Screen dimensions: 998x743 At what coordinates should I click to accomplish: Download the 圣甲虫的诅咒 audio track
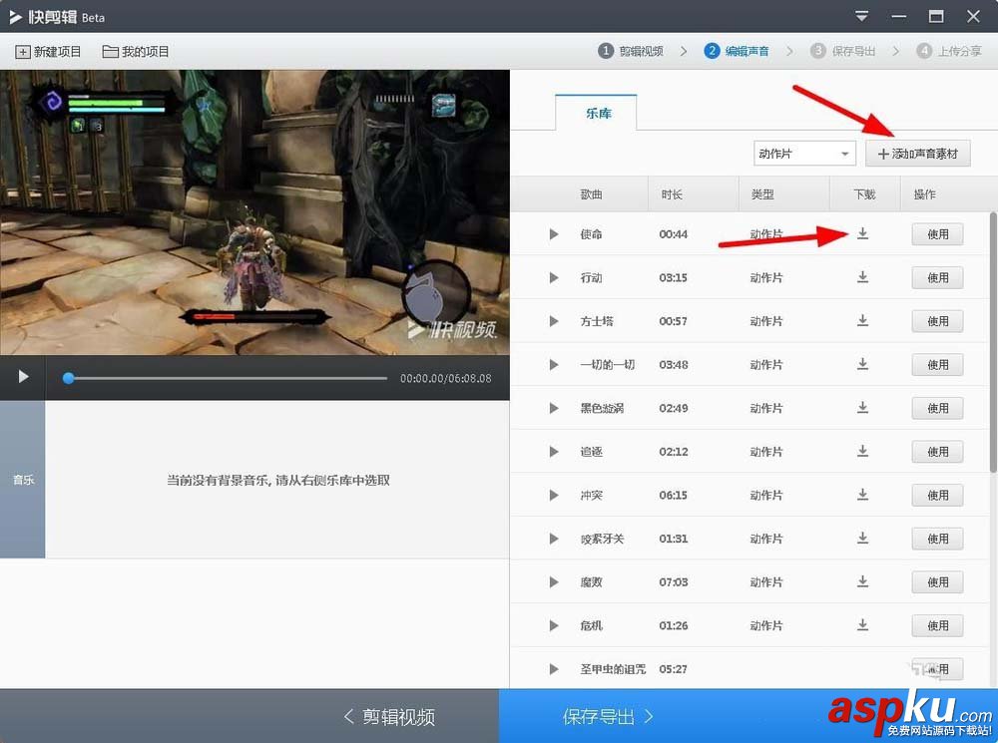(x=862, y=669)
